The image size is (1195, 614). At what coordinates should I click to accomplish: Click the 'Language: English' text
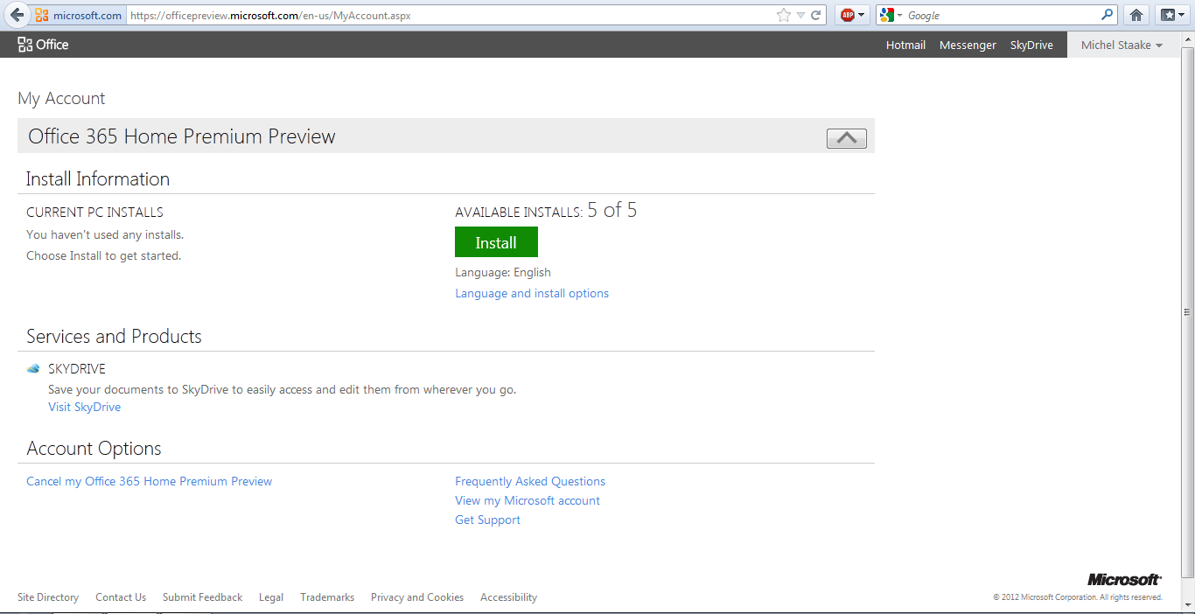pyautogui.click(x=503, y=273)
